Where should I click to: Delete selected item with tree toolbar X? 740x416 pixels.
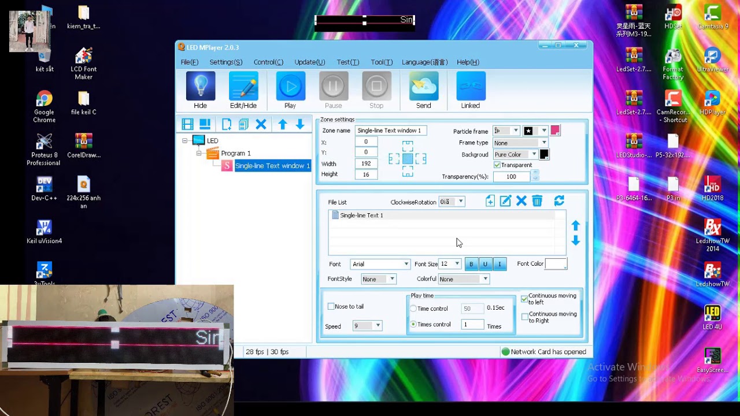[x=261, y=124]
